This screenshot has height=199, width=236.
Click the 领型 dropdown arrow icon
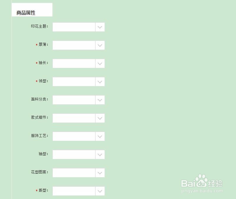100,81
